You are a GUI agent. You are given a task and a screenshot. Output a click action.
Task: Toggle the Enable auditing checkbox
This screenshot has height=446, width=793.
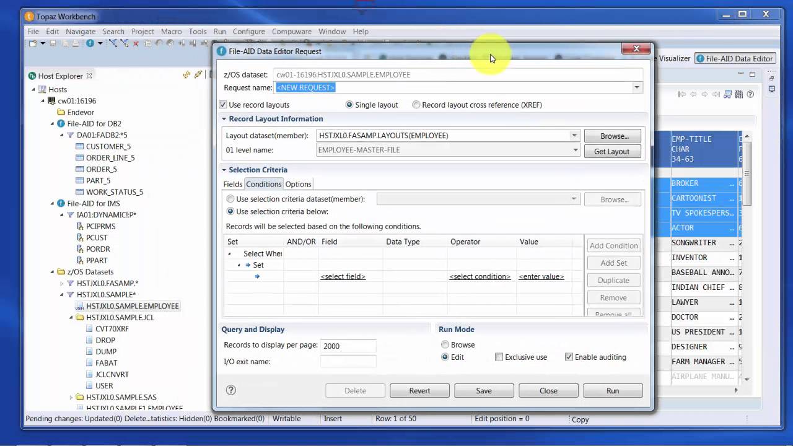[x=569, y=357]
